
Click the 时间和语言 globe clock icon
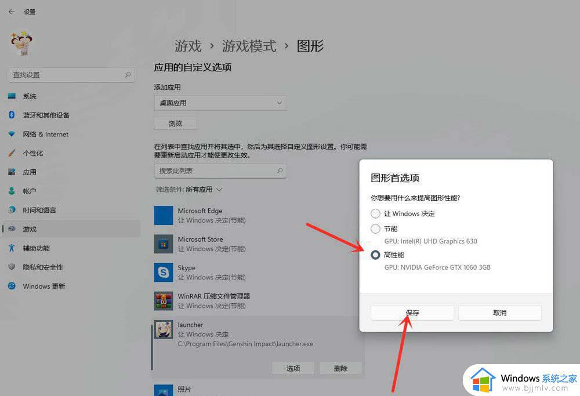click(12, 210)
